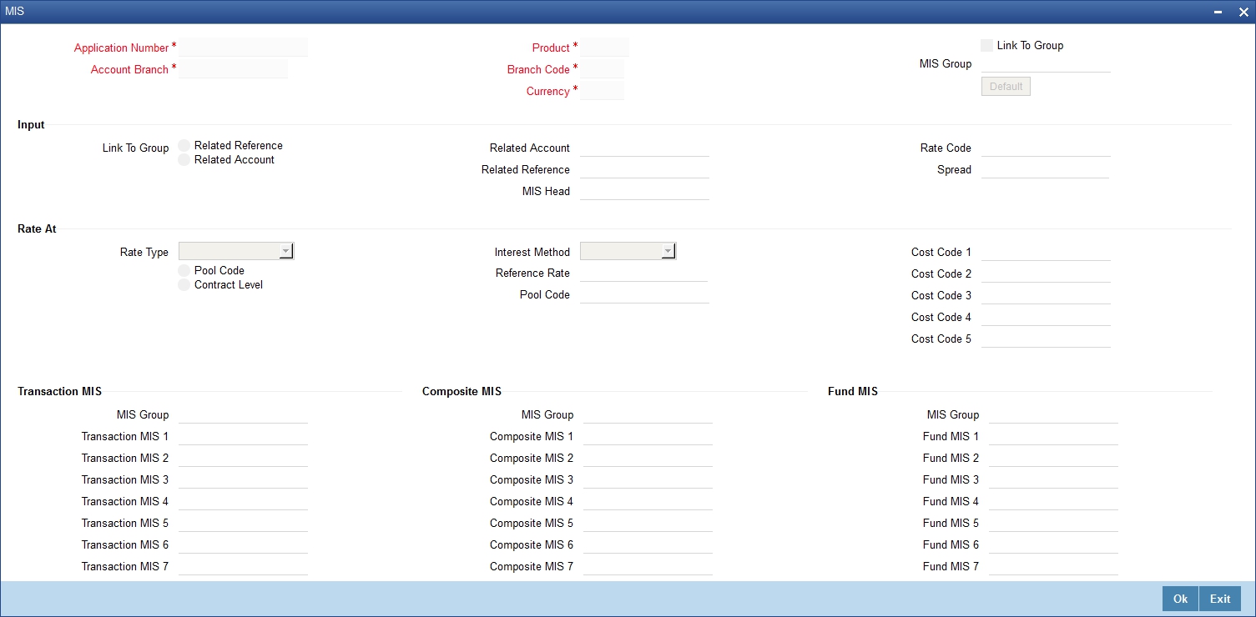This screenshot has width=1256, height=617.
Task: Click the Composite MIS 4 field
Action: (x=648, y=501)
